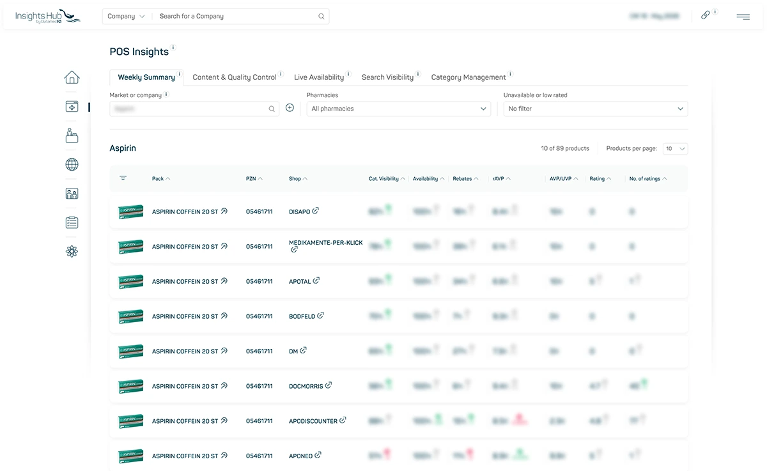Open the globe sidebar icon
The image size is (767, 471).
72,165
